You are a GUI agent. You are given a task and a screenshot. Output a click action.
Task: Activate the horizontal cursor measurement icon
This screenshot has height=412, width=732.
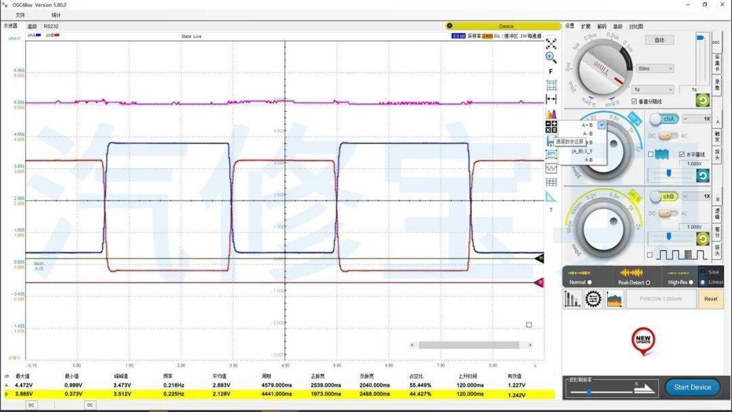tap(551, 99)
